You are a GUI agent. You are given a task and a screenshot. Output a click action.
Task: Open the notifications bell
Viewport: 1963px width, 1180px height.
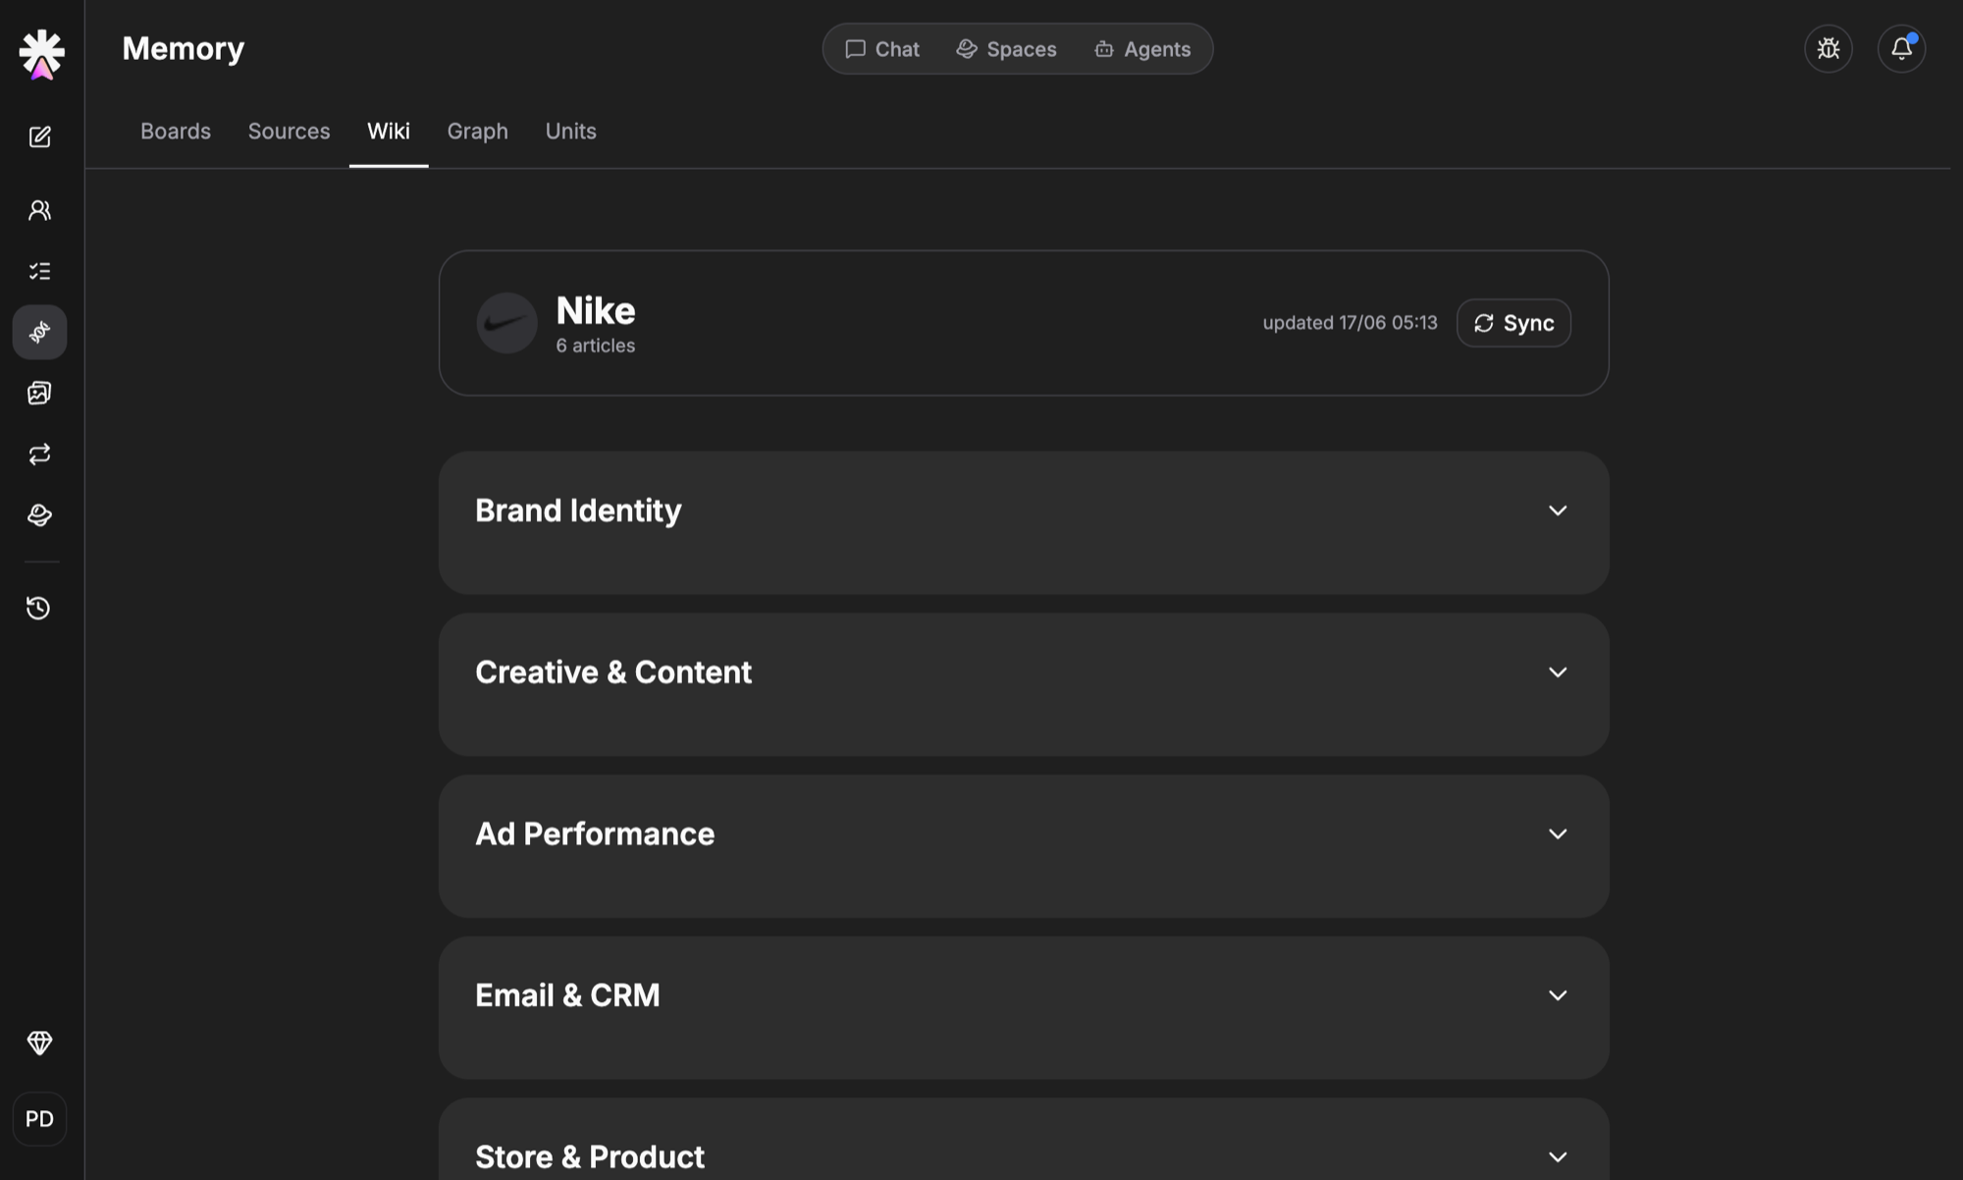pyautogui.click(x=1901, y=48)
